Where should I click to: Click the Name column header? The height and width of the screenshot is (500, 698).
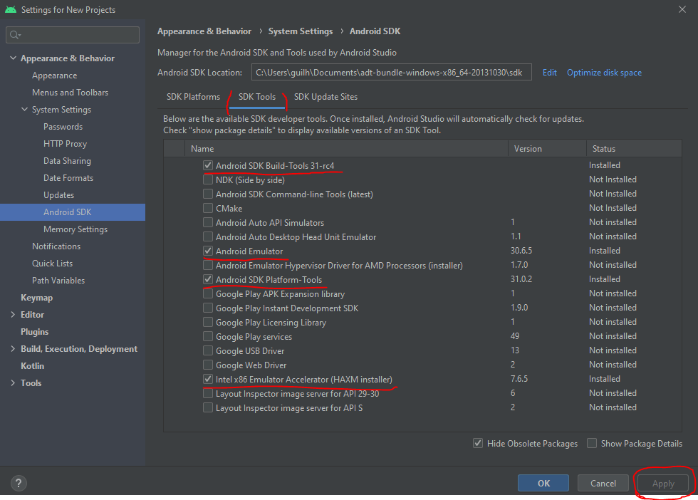coord(346,149)
